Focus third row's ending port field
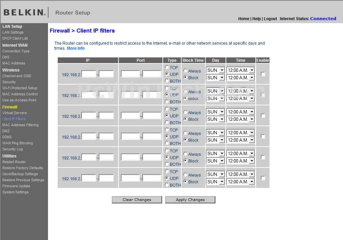 click(x=152, y=115)
